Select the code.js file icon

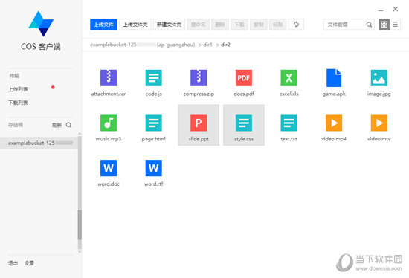click(x=154, y=78)
